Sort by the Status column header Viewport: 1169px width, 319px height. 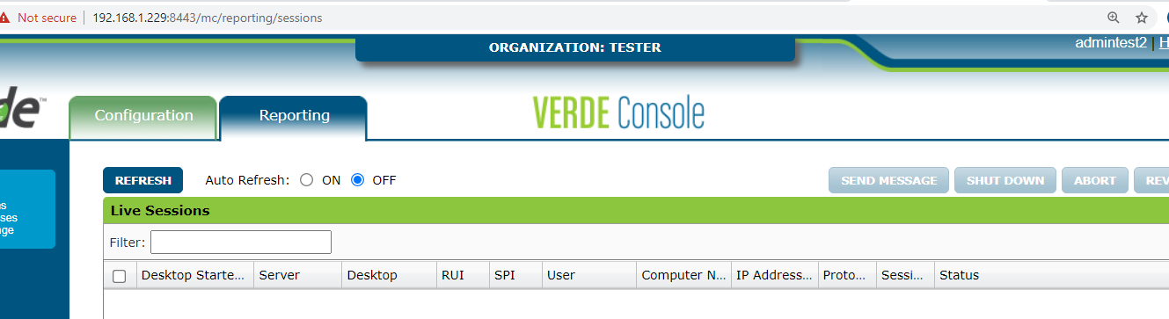(1051, 275)
